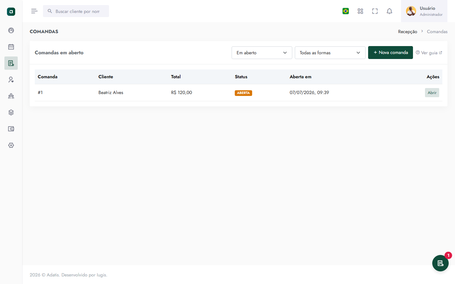Click the 'Comanda' column header

[48, 77]
